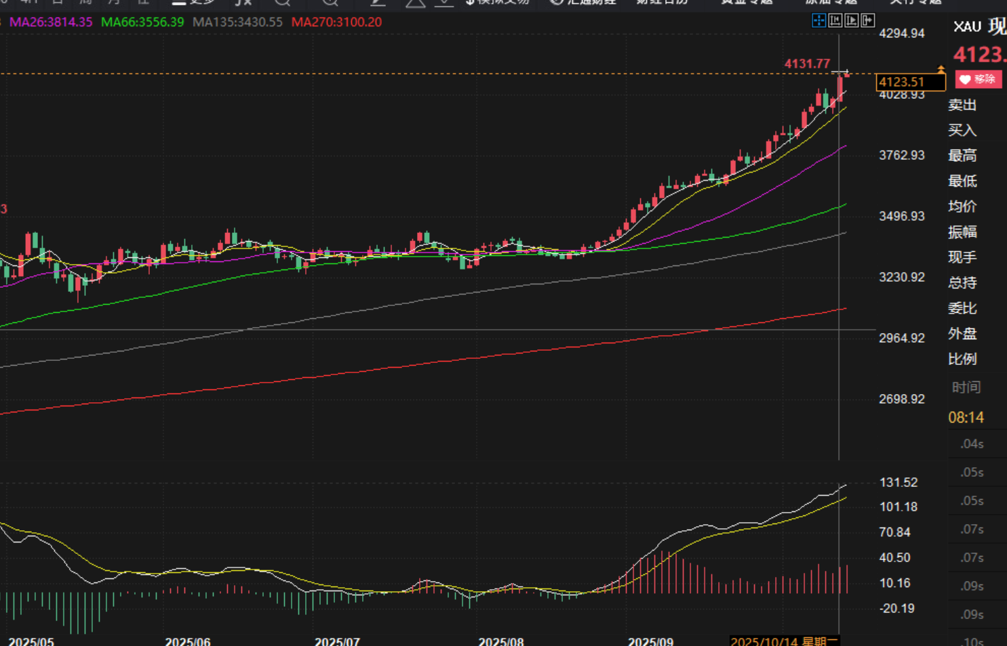Image resolution: width=1007 pixels, height=646 pixels.
Task: Click the 时间 column header in trades list
Action: click(966, 387)
